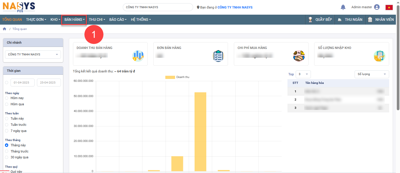
Task: Click the stock import quantity icon
Action: point(379,56)
